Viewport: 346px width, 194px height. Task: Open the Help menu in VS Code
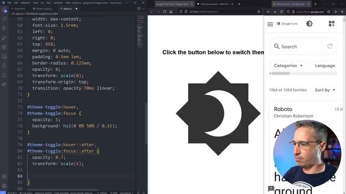click(x=68, y=3)
